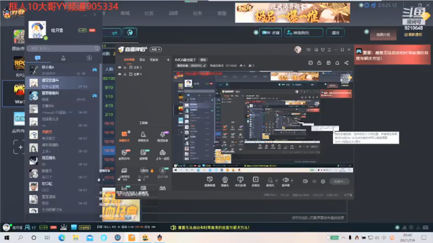433x243 pixels.
Task: Click the share icon at the top right of the stream panel
Action: click(x=346, y=63)
